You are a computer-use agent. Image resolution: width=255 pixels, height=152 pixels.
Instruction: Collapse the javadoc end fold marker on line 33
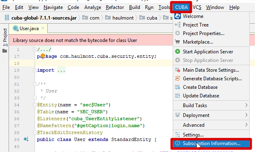click(35, 98)
